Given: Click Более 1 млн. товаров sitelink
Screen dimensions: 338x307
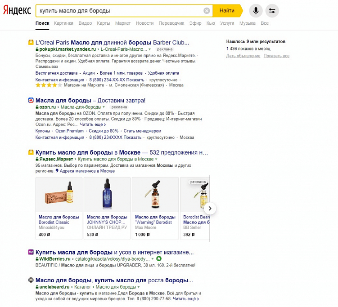Looking at the screenshot, I should [x=121, y=73].
